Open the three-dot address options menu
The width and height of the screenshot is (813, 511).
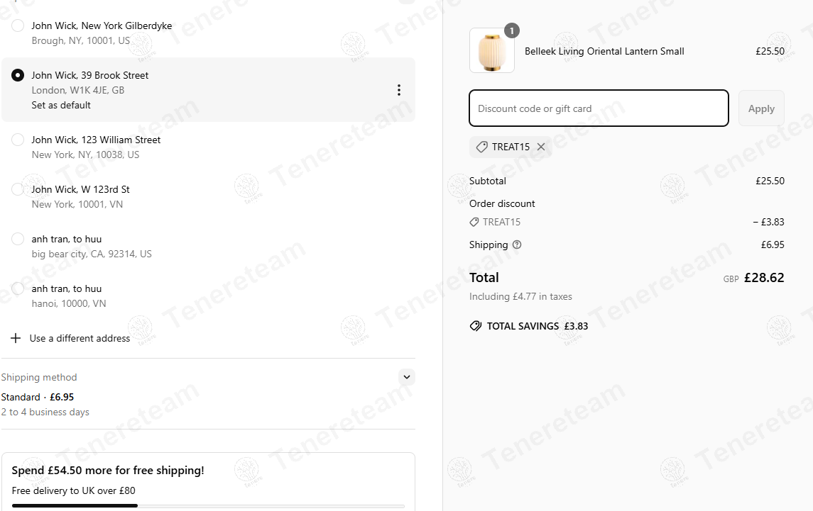coord(399,90)
